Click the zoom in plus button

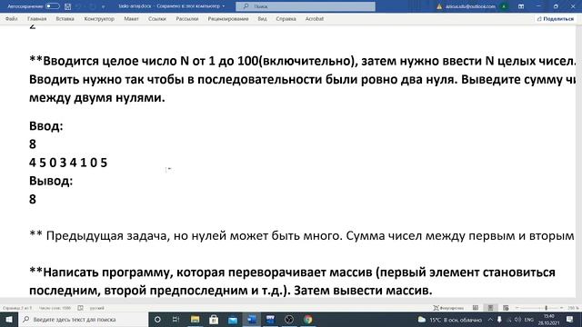coord(561,308)
